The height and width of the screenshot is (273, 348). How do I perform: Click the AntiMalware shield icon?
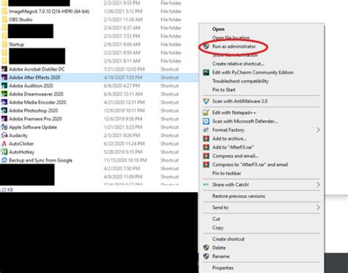(206, 101)
